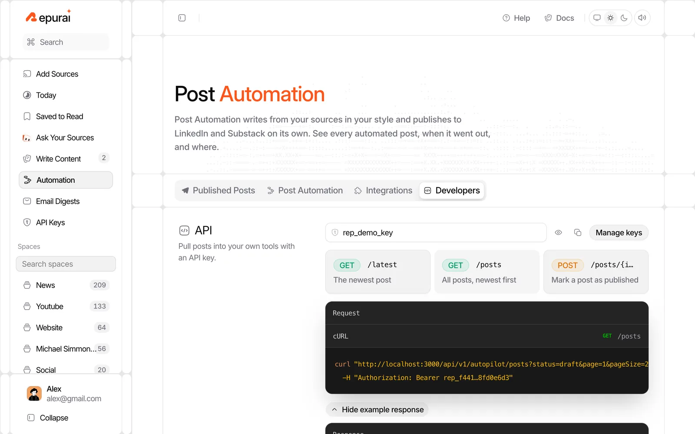Screen dimensions: 695x434
Task: Switch to Post Automation tab
Action: tap(305, 191)
